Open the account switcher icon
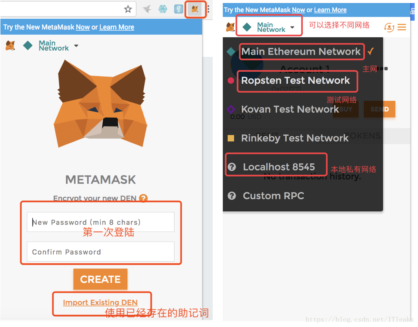This screenshot has width=418, height=327. pos(389,27)
